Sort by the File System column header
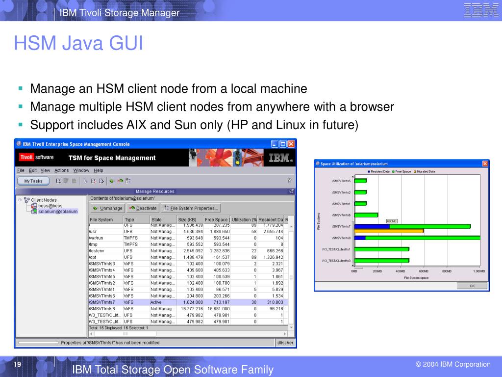Screen dimensions: 502x377 pyautogui.click(x=106, y=219)
